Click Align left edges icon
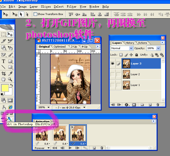170x156 pixels. click(93, 14)
